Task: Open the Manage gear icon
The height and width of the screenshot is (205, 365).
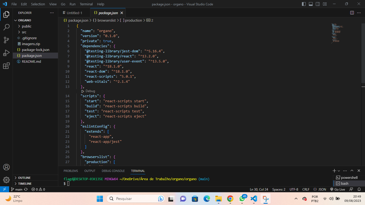Action: coord(6,180)
